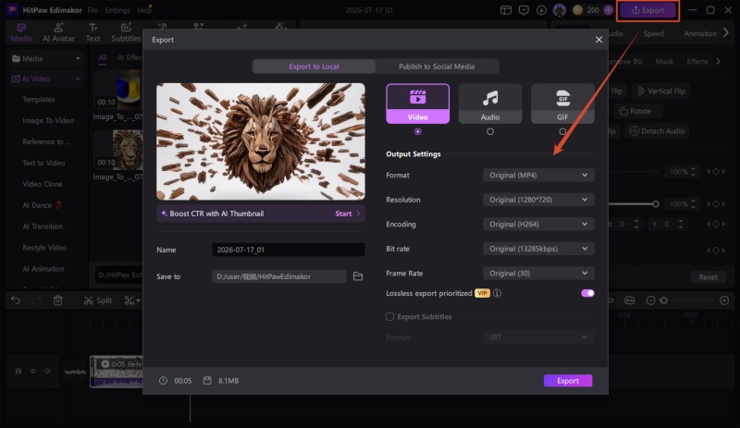The width and height of the screenshot is (740, 428).
Task: Click the Lossless export info icon
Action: [497, 293]
